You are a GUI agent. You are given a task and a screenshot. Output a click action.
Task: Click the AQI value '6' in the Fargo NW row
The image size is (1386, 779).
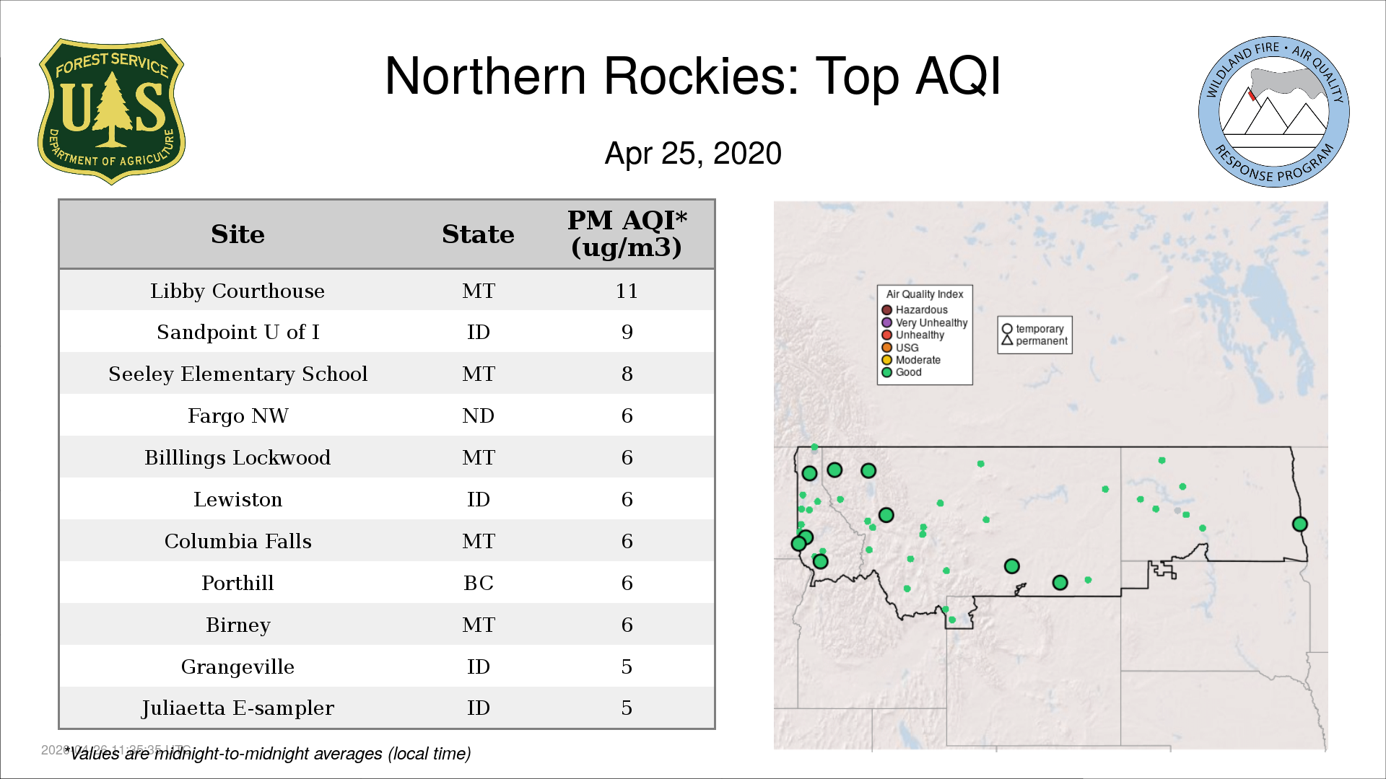coord(627,416)
